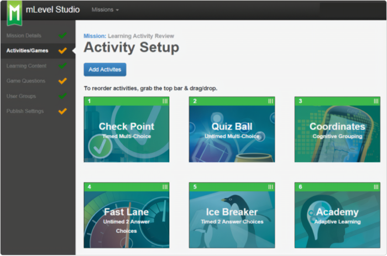Select the Check Point activity thumbnail
The height and width of the screenshot is (256, 387).
point(127,133)
